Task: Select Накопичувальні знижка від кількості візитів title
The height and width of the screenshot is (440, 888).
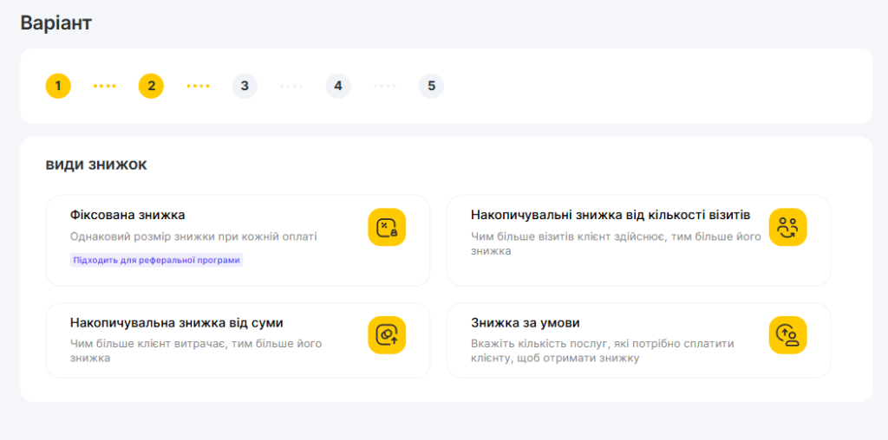Action: tap(610, 215)
